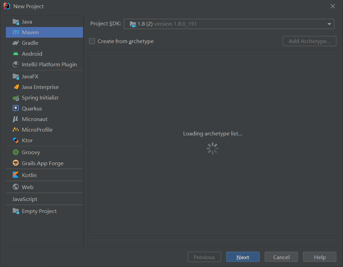Choose Android label in project list
This screenshot has width=343, height=267.
[x=32, y=54]
